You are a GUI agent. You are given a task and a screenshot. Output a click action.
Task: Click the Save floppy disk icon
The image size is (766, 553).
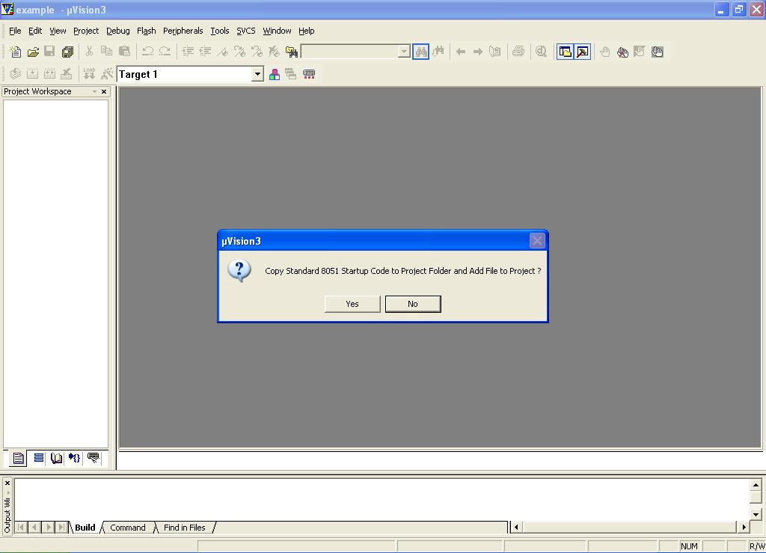49,52
